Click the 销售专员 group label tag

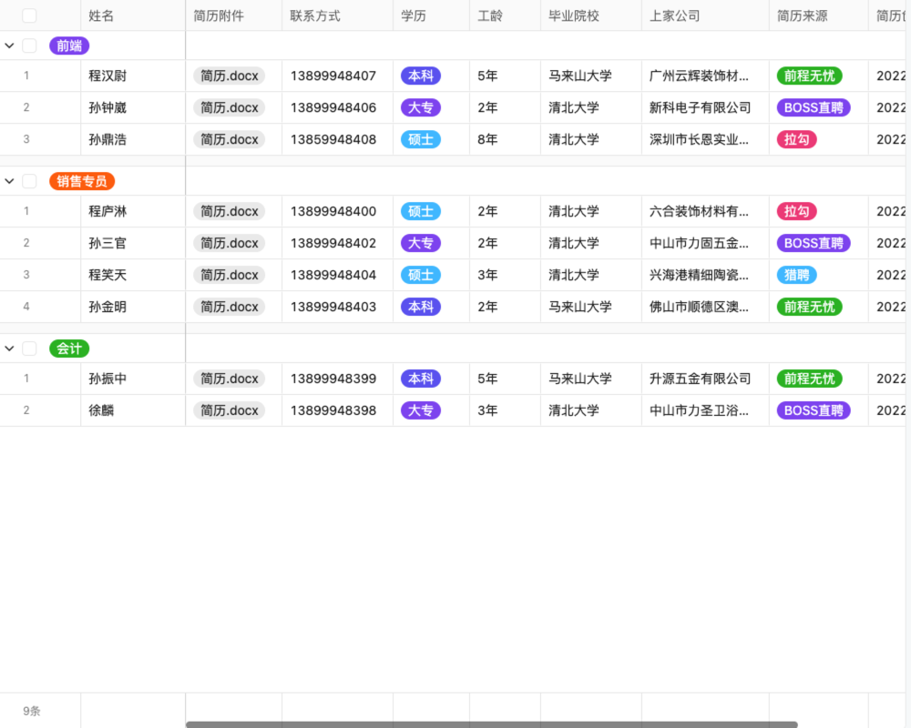[81, 180]
